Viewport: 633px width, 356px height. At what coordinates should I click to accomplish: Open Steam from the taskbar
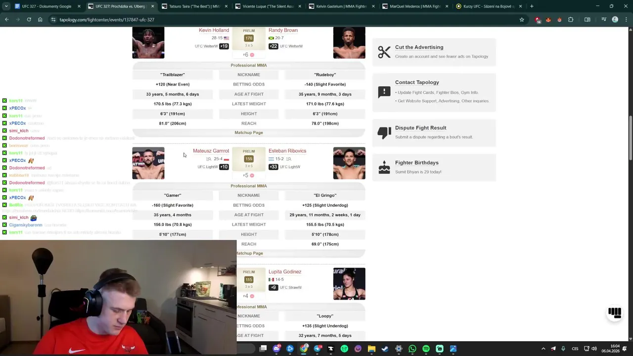click(x=385, y=349)
